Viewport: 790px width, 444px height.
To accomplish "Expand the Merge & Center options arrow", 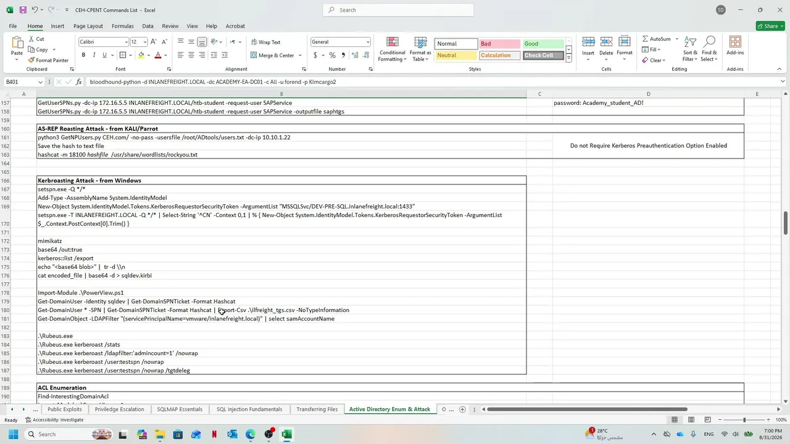I will pyautogui.click(x=301, y=55).
